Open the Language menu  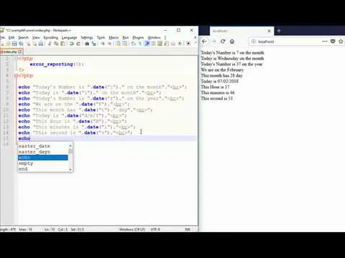[69, 37]
